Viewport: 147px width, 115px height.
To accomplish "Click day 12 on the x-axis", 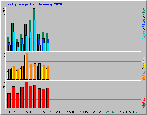I will pos(56,112).
